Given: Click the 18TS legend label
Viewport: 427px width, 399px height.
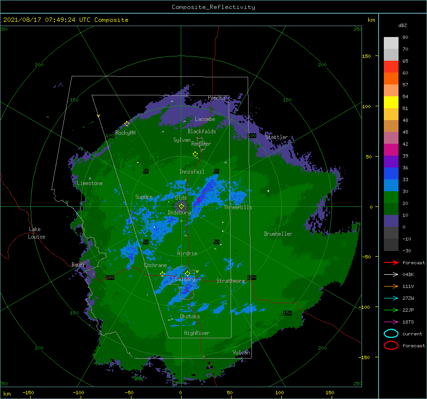Looking at the screenshot, I should point(408,322).
